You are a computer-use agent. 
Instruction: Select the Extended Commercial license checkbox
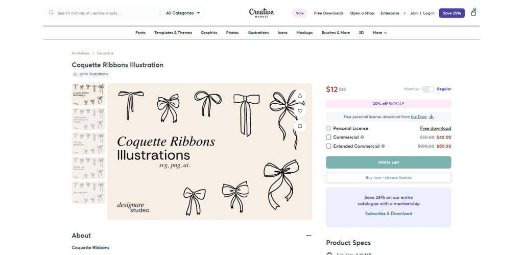[329, 146]
